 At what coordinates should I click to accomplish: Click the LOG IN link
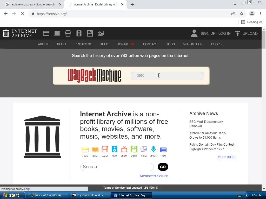[224, 33]
